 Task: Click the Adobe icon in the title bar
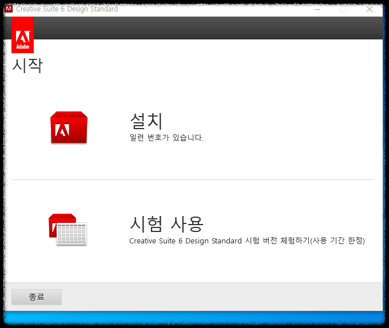[9, 9]
